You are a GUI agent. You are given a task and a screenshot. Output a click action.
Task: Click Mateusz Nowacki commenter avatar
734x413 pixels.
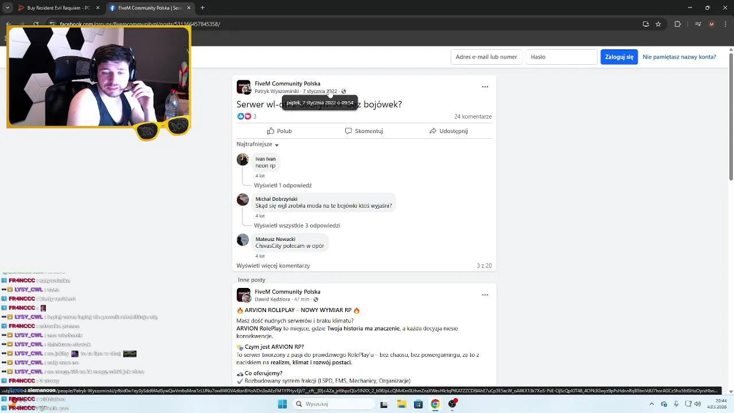tap(243, 240)
